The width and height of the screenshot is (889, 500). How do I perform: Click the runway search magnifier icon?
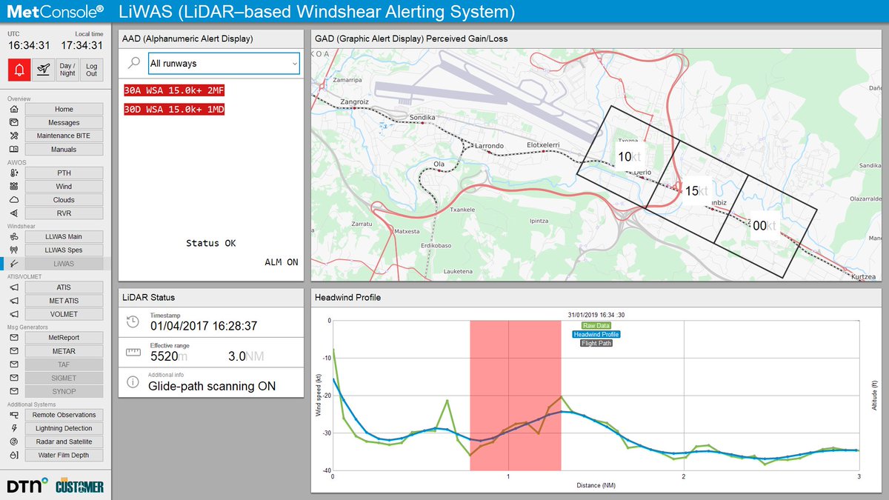point(133,64)
